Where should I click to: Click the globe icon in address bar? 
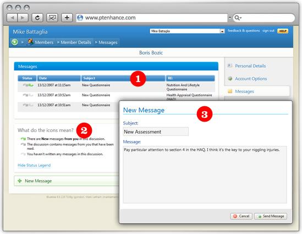80,18
